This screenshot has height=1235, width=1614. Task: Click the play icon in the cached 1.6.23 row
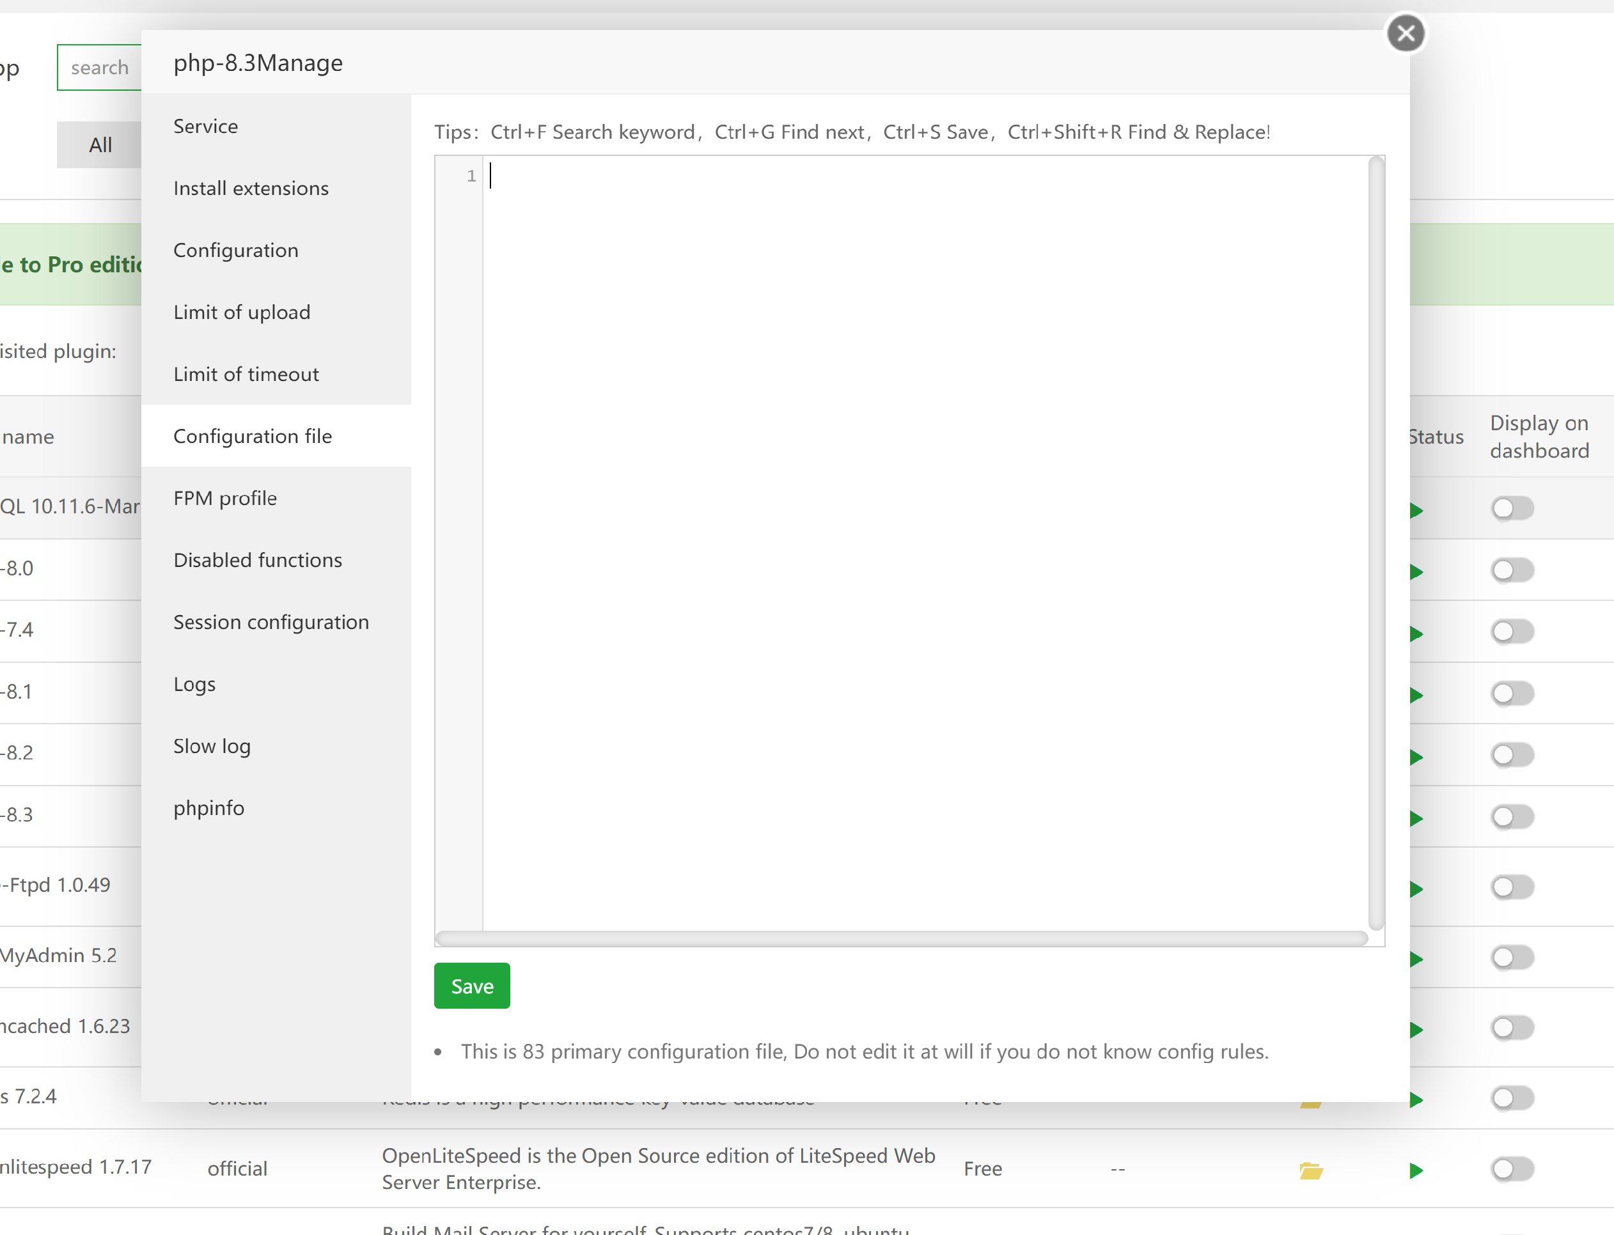(x=1416, y=1029)
